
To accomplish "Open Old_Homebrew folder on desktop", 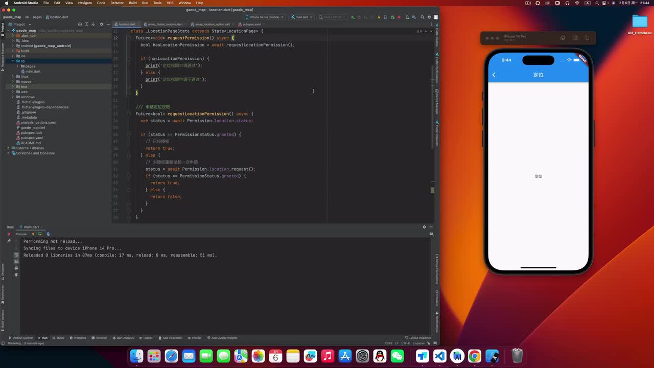I will (x=640, y=24).
